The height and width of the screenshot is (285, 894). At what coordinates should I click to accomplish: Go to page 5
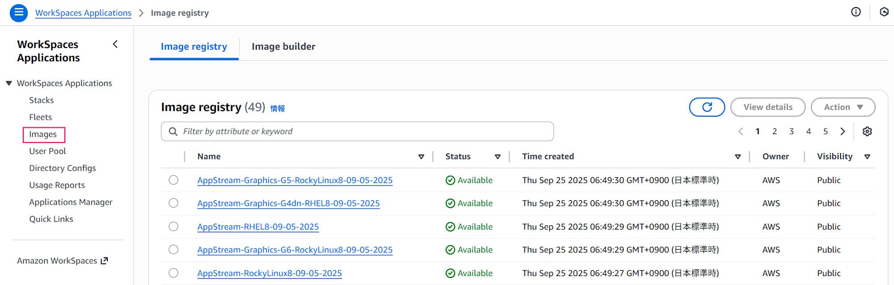point(826,131)
